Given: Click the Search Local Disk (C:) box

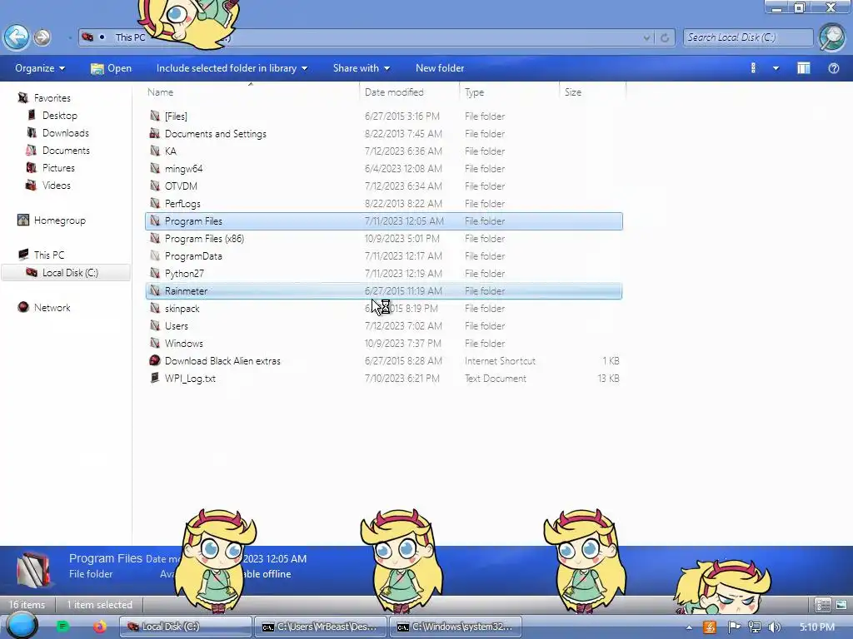Looking at the screenshot, I should tap(747, 37).
